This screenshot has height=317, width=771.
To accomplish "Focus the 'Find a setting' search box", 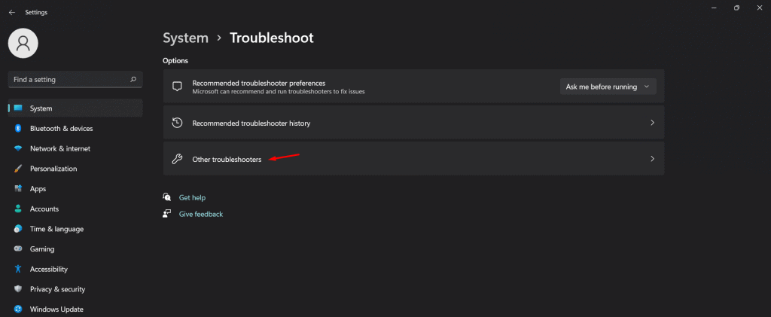I will pos(68,79).
